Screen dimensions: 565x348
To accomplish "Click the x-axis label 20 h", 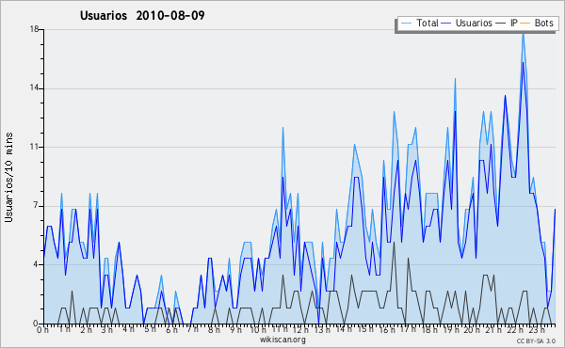I will (x=472, y=330).
